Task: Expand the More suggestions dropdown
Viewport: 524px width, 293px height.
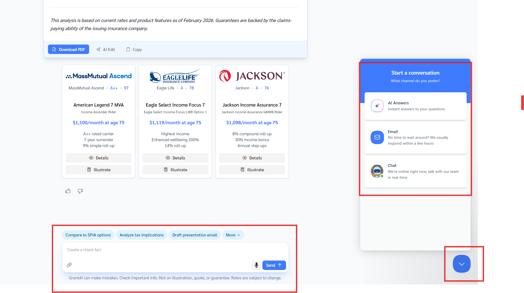Action: point(233,235)
